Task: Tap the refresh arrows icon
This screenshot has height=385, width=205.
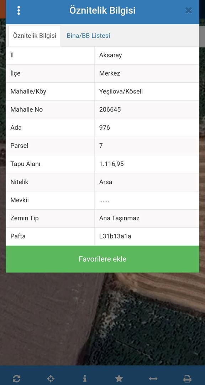Action: [16, 378]
